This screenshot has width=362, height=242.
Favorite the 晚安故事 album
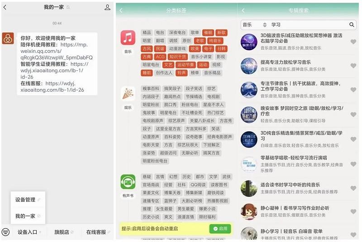(353, 114)
